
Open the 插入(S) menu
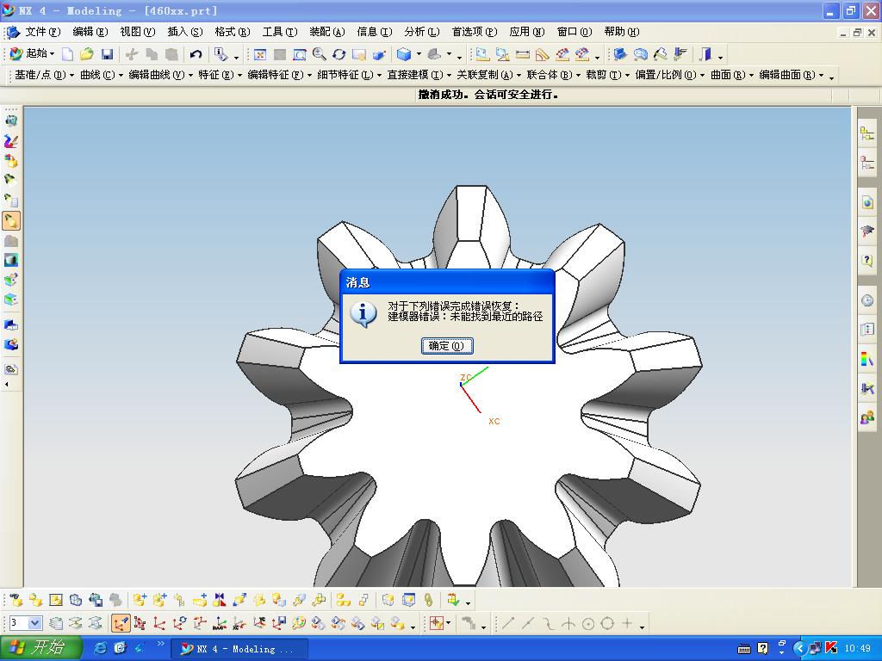pyautogui.click(x=185, y=32)
